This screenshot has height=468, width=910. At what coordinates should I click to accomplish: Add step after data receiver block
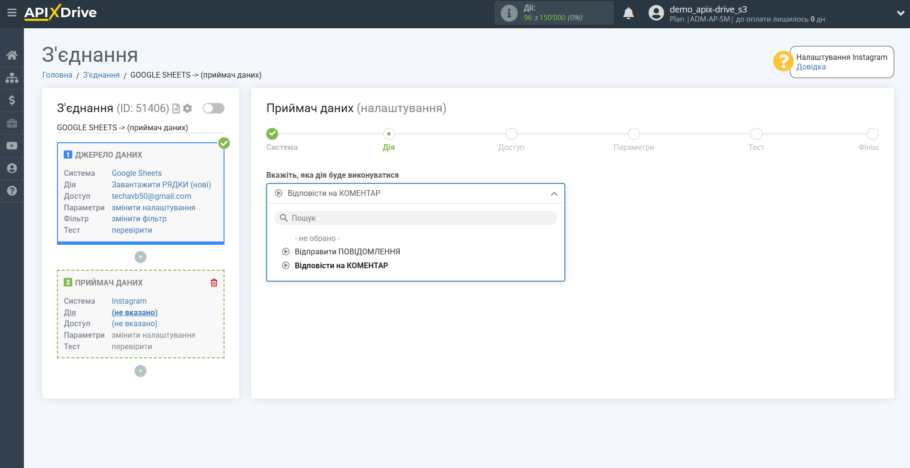tap(140, 371)
